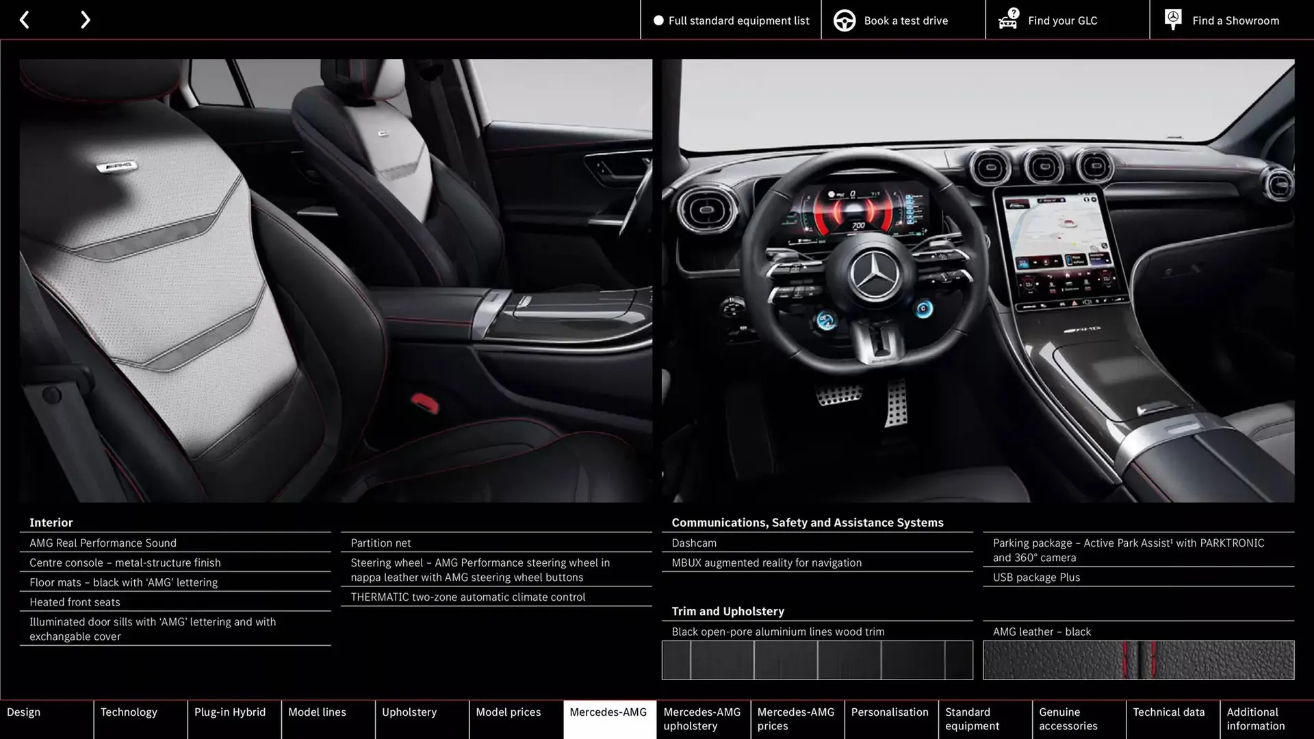This screenshot has height=739, width=1314.
Task: Click 'Heated front seats' row
Action: pos(175,602)
